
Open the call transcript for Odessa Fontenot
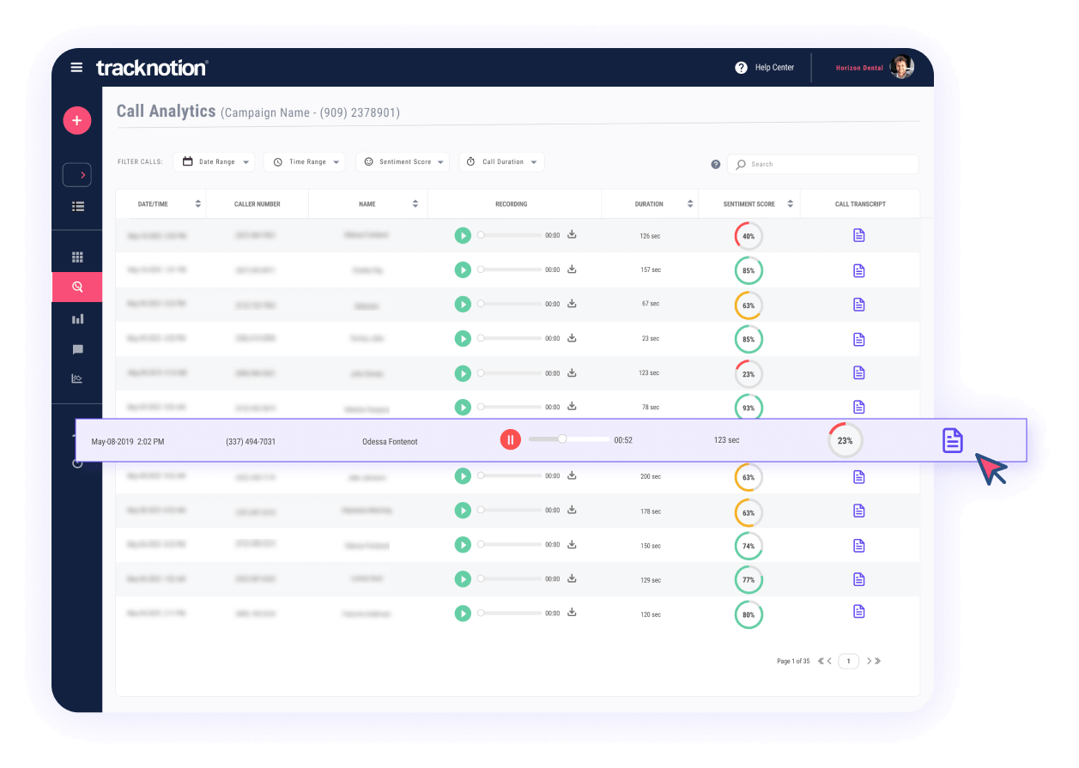click(952, 440)
